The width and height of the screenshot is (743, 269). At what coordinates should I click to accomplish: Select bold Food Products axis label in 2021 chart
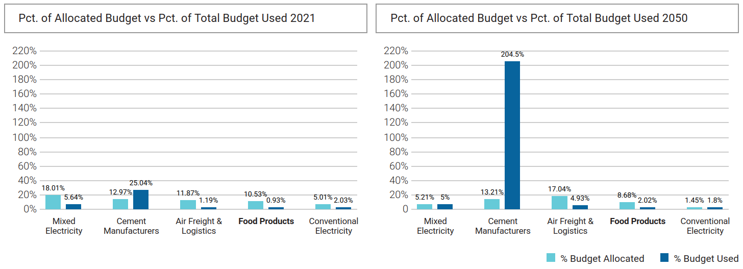point(266,221)
